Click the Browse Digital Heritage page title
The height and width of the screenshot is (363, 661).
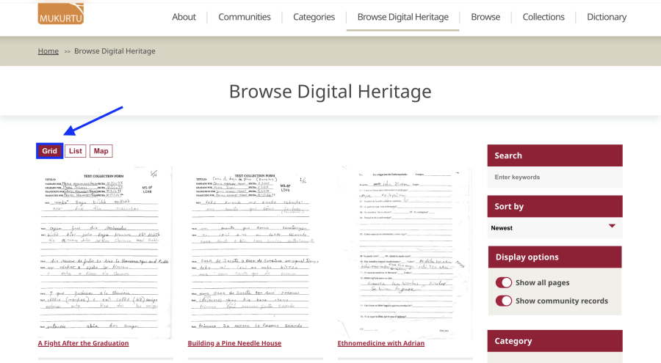330,92
